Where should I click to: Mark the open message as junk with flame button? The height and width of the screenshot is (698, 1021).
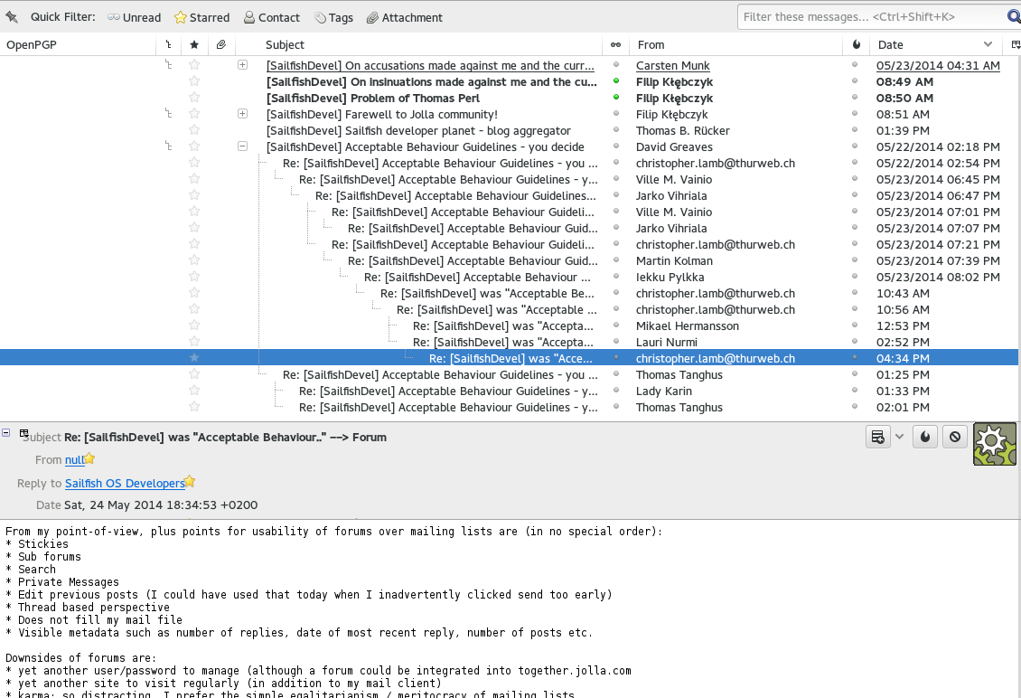(x=925, y=438)
